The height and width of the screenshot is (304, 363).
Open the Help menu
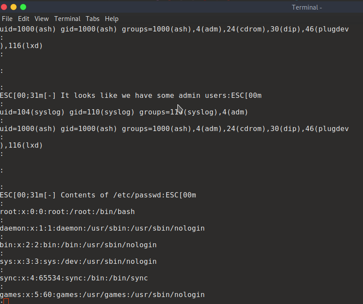[112, 19]
